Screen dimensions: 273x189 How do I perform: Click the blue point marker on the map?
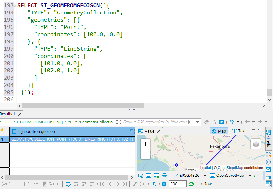[177, 165]
